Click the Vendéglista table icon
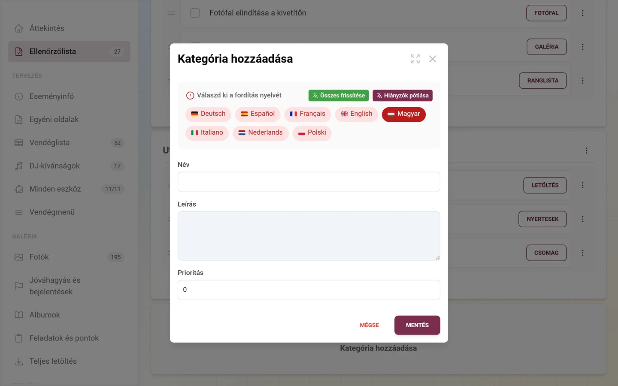The height and width of the screenshot is (386, 618). coord(19,143)
